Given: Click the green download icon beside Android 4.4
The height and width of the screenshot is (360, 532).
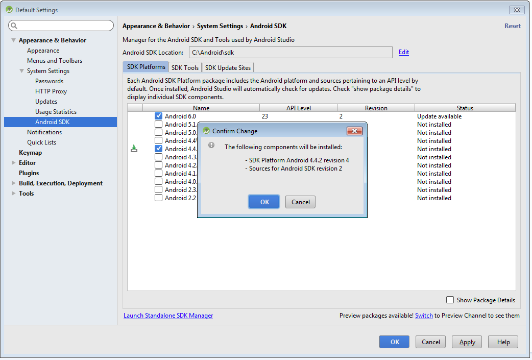Looking at the screenshot, I should coord(134,149).
